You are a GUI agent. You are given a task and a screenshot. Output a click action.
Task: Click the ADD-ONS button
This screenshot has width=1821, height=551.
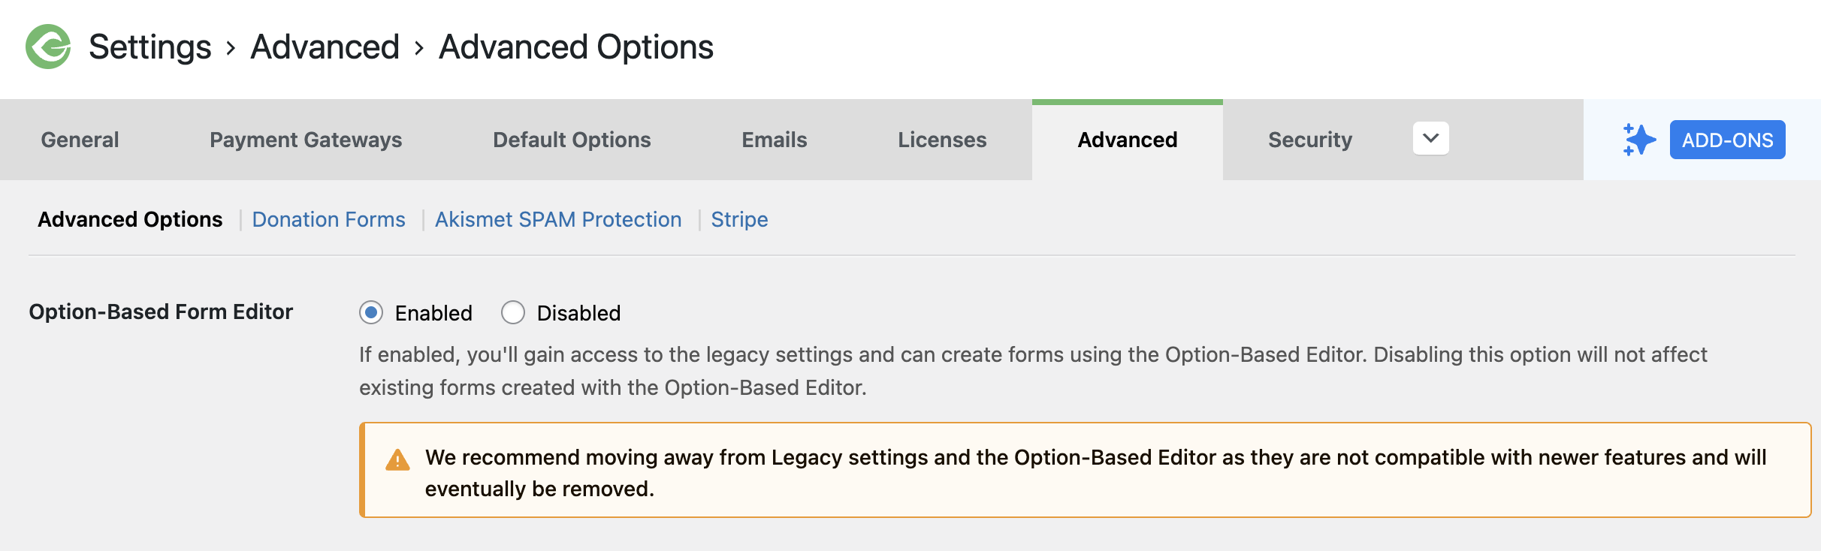1727,139
